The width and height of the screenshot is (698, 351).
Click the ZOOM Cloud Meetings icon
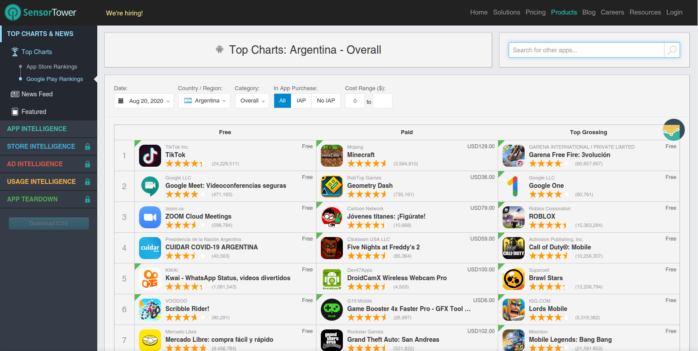150,217
